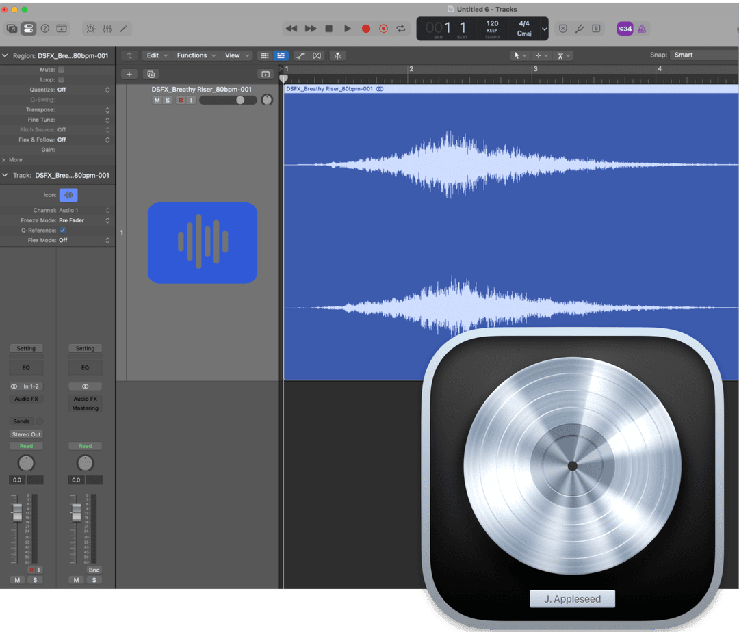Image resolution: width=739 pixels, height=632 pixels.
Task: Open the Snap Smart dropdown
Action: (705, 55)
